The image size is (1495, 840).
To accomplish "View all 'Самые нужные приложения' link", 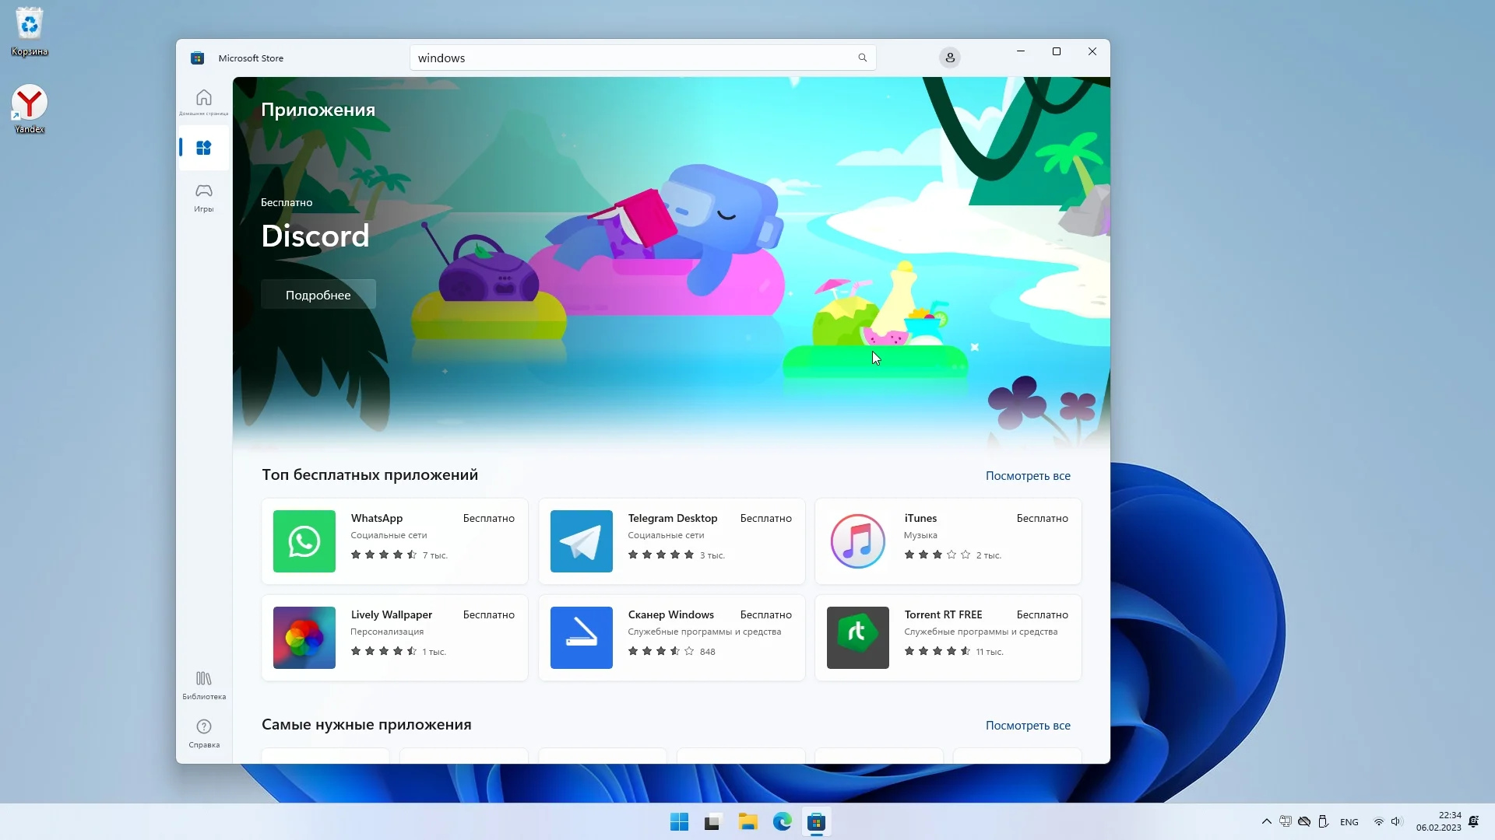I will click(1027, 726).
